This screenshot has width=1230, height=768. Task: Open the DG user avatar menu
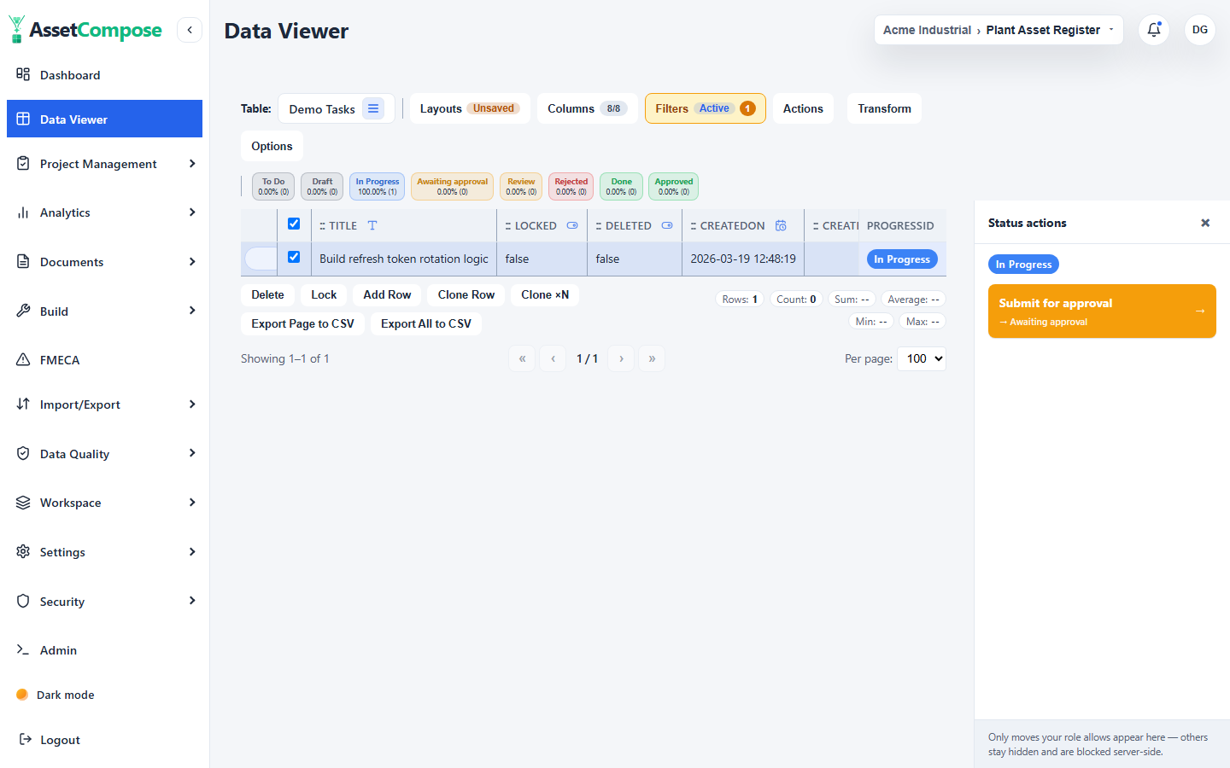(x=1200, y=30)
